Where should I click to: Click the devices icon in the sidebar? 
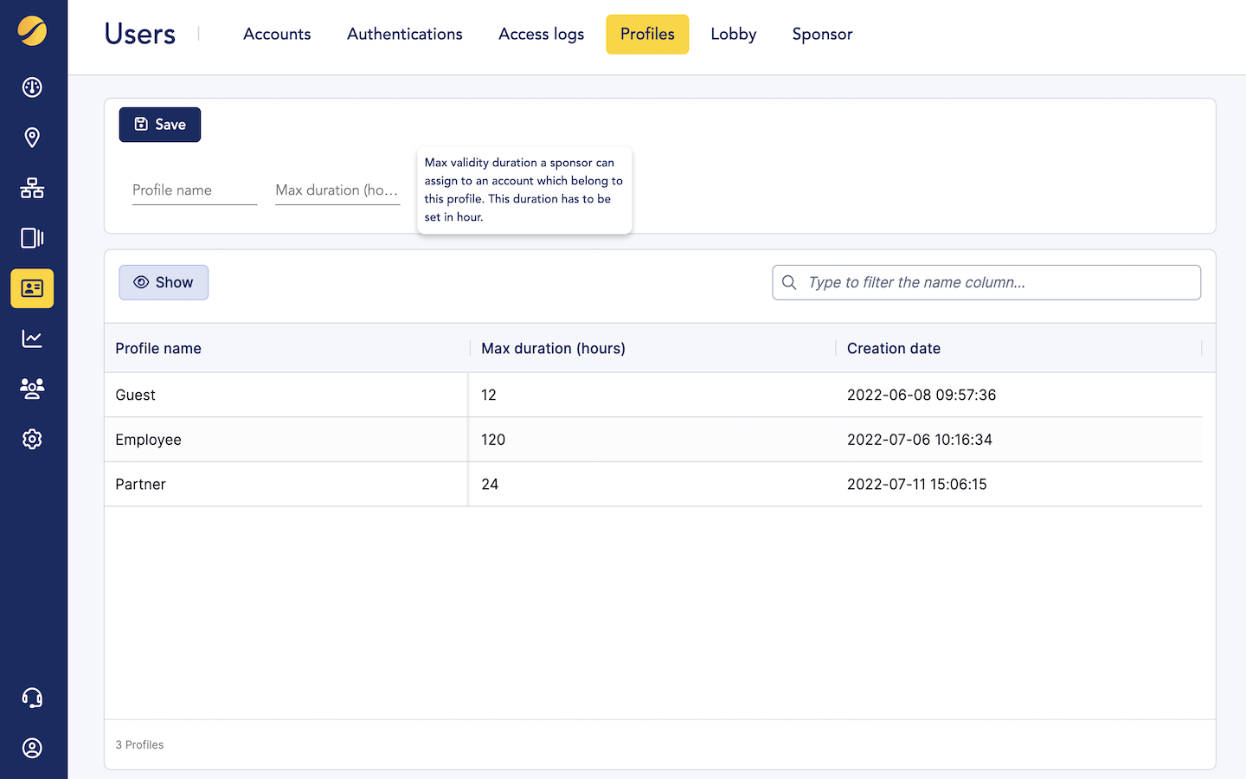click(32, 237)
